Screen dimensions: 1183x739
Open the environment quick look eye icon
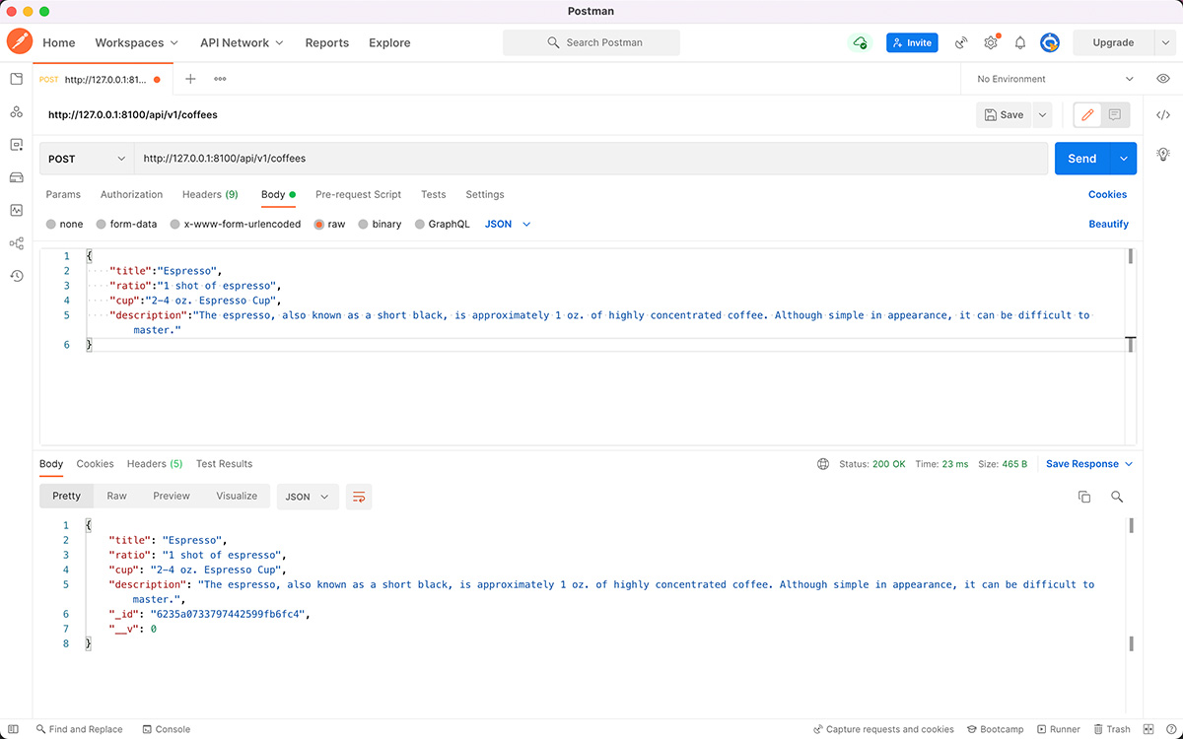1163,79
